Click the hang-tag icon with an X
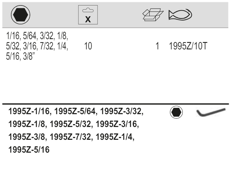Screen dimensions: 230x169 pyautogui.click(x=88, y=15)
